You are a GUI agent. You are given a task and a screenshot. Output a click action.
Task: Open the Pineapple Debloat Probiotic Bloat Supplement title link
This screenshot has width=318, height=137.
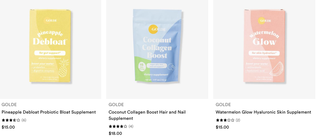[49, 112]
